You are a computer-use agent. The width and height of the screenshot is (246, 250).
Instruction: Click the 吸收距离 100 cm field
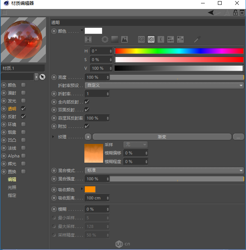coord(97,198)
